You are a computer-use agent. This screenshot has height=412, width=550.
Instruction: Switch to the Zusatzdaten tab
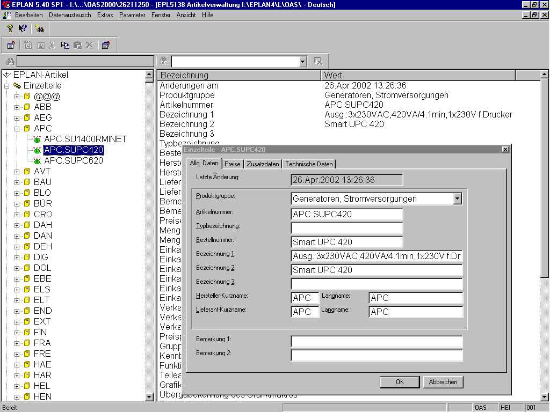pyautogui.click(x=263, y=164)
